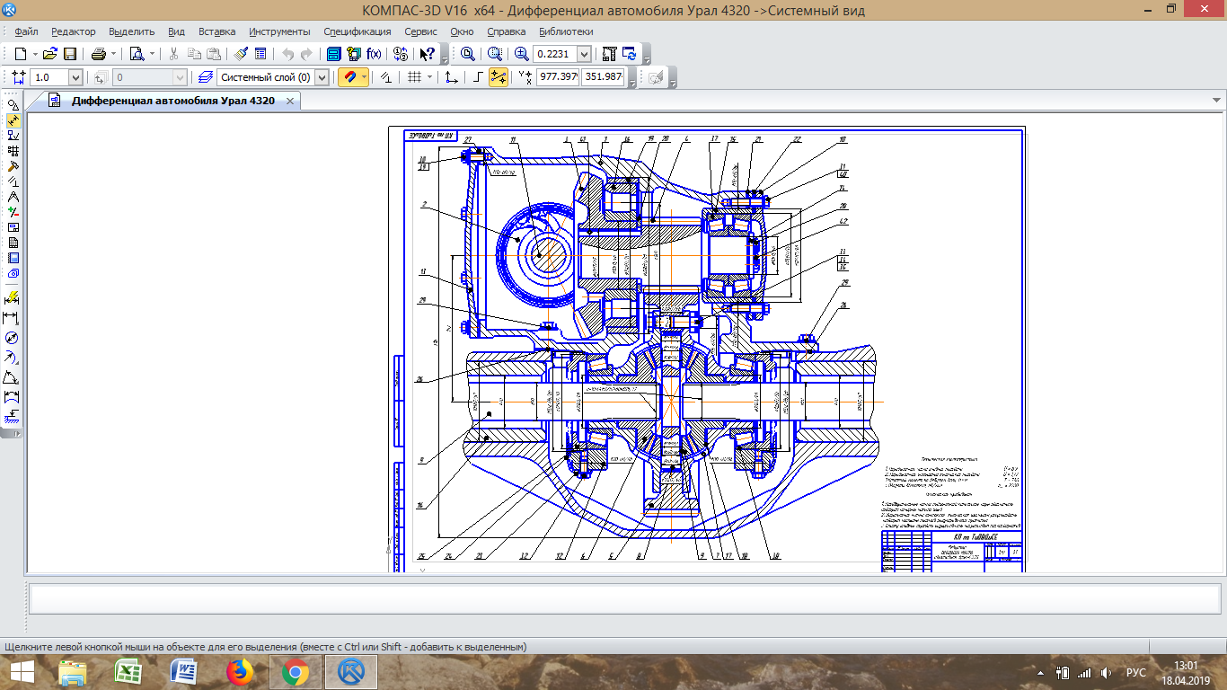This screenshot has width=1227, height=690.
Task: Toggle the grid display icon
Action: click(x=414, y=77)
